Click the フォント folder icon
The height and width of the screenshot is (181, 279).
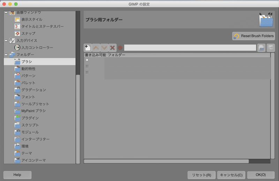pyautogui.click(x=17, y=97)
